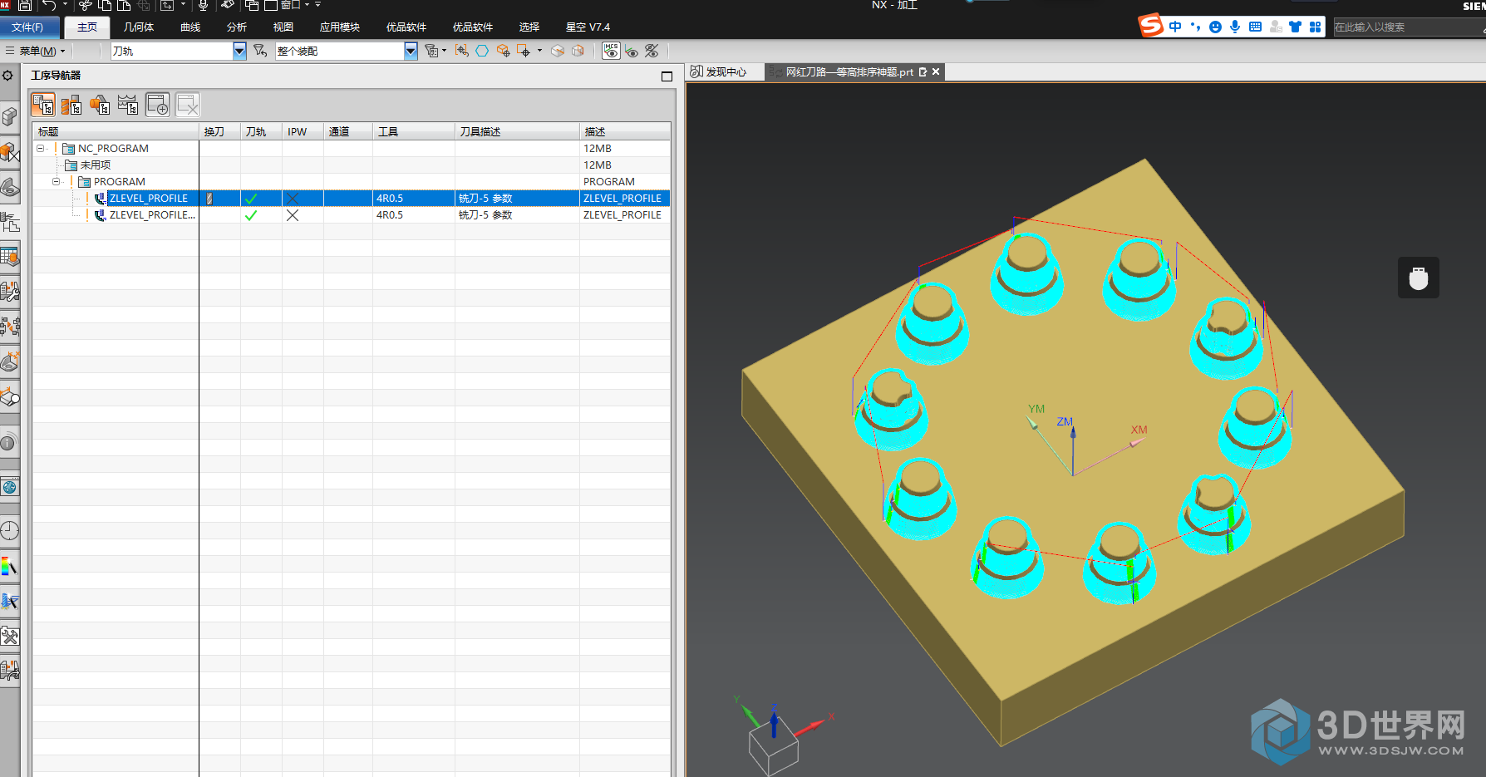This screenshot has height=777, width=1486.
Task: Open the quick access toolbar customize arrow
Action: coord(318,5)
